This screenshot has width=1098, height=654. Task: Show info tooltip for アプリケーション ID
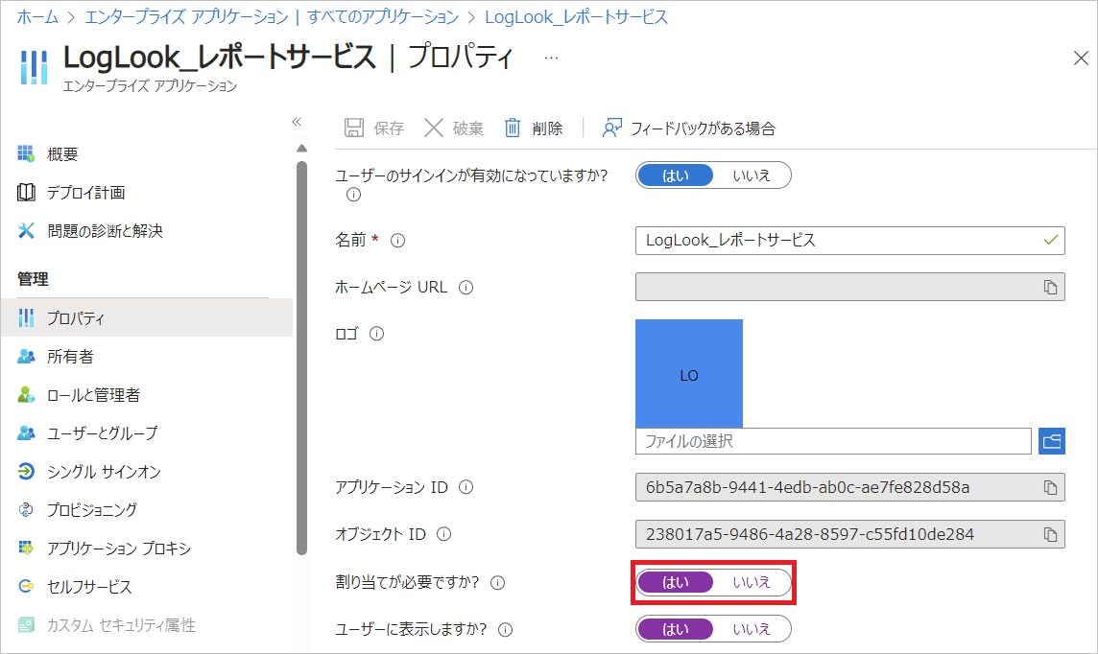465,487
